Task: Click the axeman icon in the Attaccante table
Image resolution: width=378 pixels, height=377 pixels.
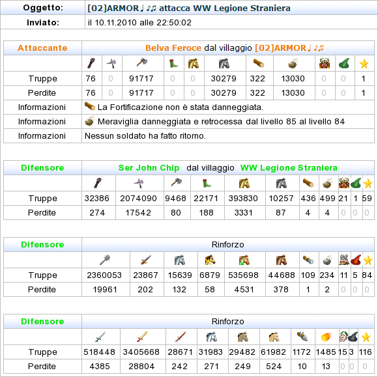Action: pyautogui.click(x=143, y=63)
